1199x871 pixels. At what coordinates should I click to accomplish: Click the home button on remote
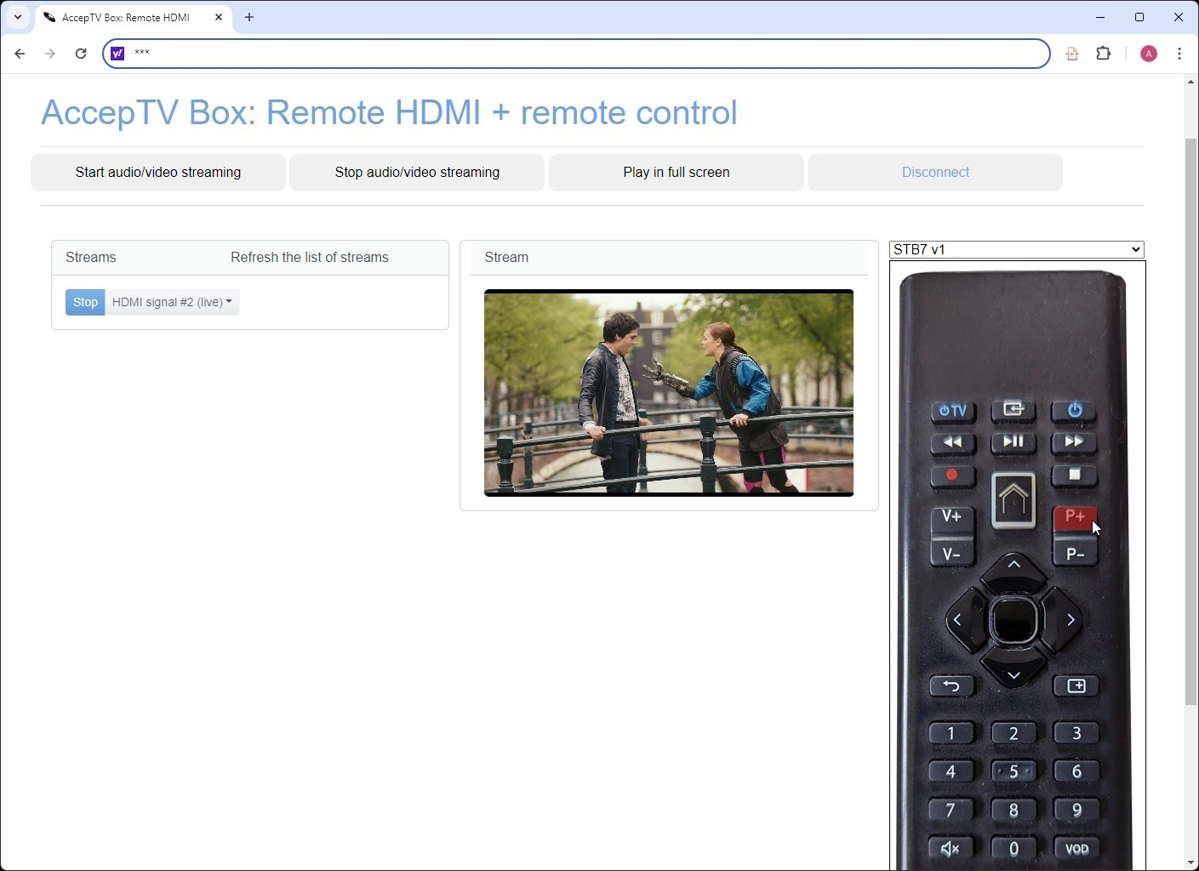1013,500
